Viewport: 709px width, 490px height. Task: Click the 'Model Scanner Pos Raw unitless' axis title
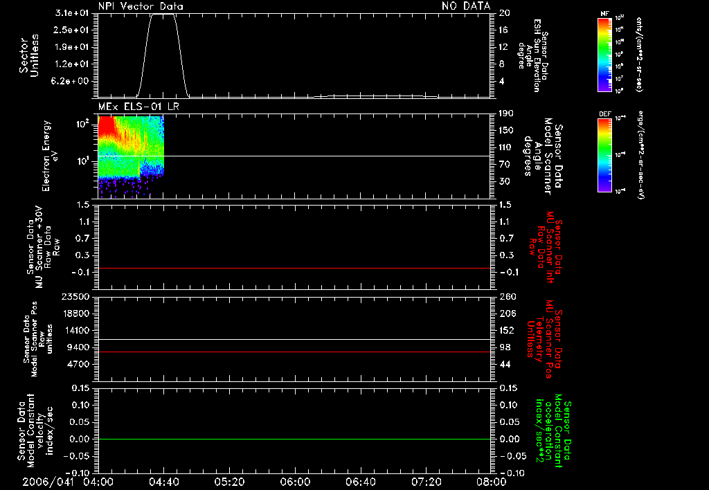(x=38, y=339)
